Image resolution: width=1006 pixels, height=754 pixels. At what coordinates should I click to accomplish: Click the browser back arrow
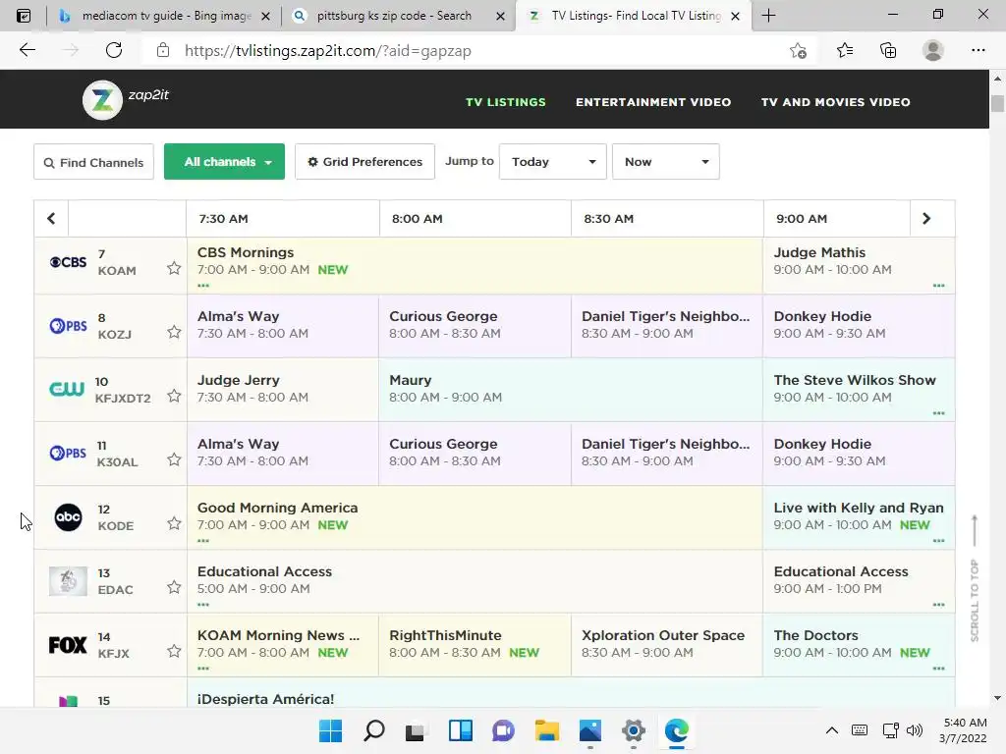pyautogui.click(x=28, y=50)
